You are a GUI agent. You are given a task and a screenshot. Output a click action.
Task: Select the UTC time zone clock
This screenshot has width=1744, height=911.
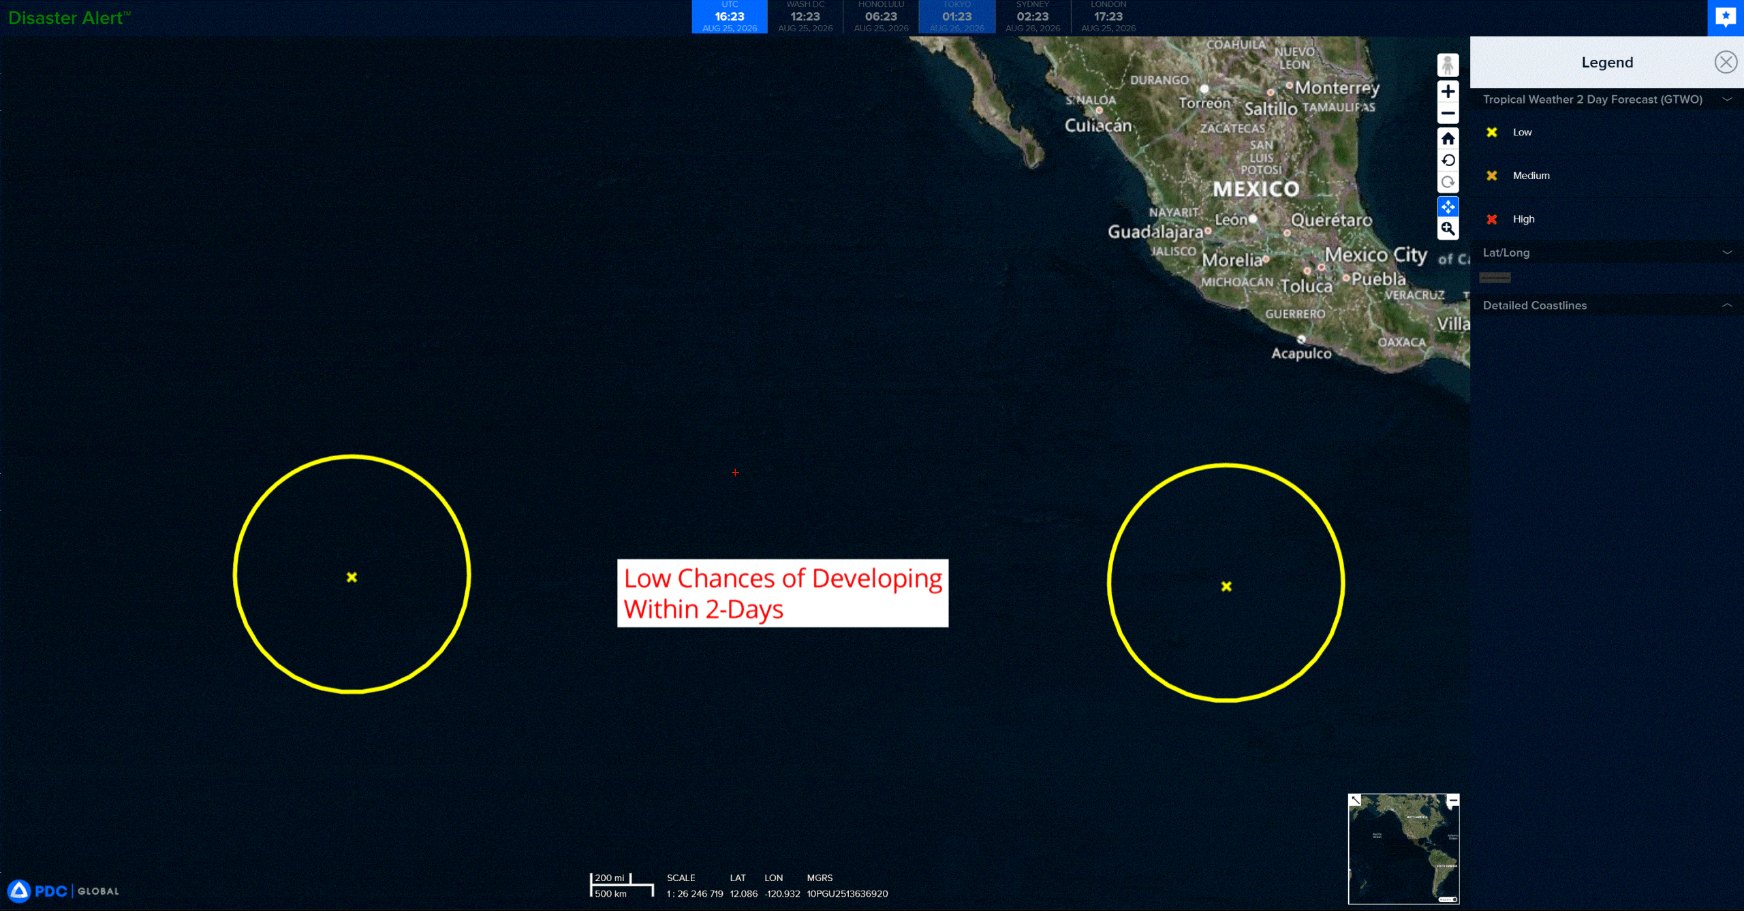[730, 16]
